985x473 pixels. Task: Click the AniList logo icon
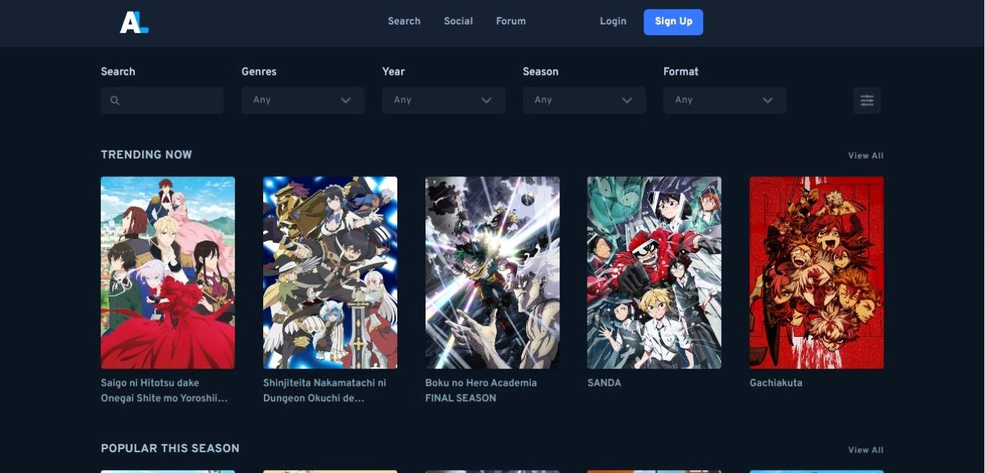(x=134, y=22)
